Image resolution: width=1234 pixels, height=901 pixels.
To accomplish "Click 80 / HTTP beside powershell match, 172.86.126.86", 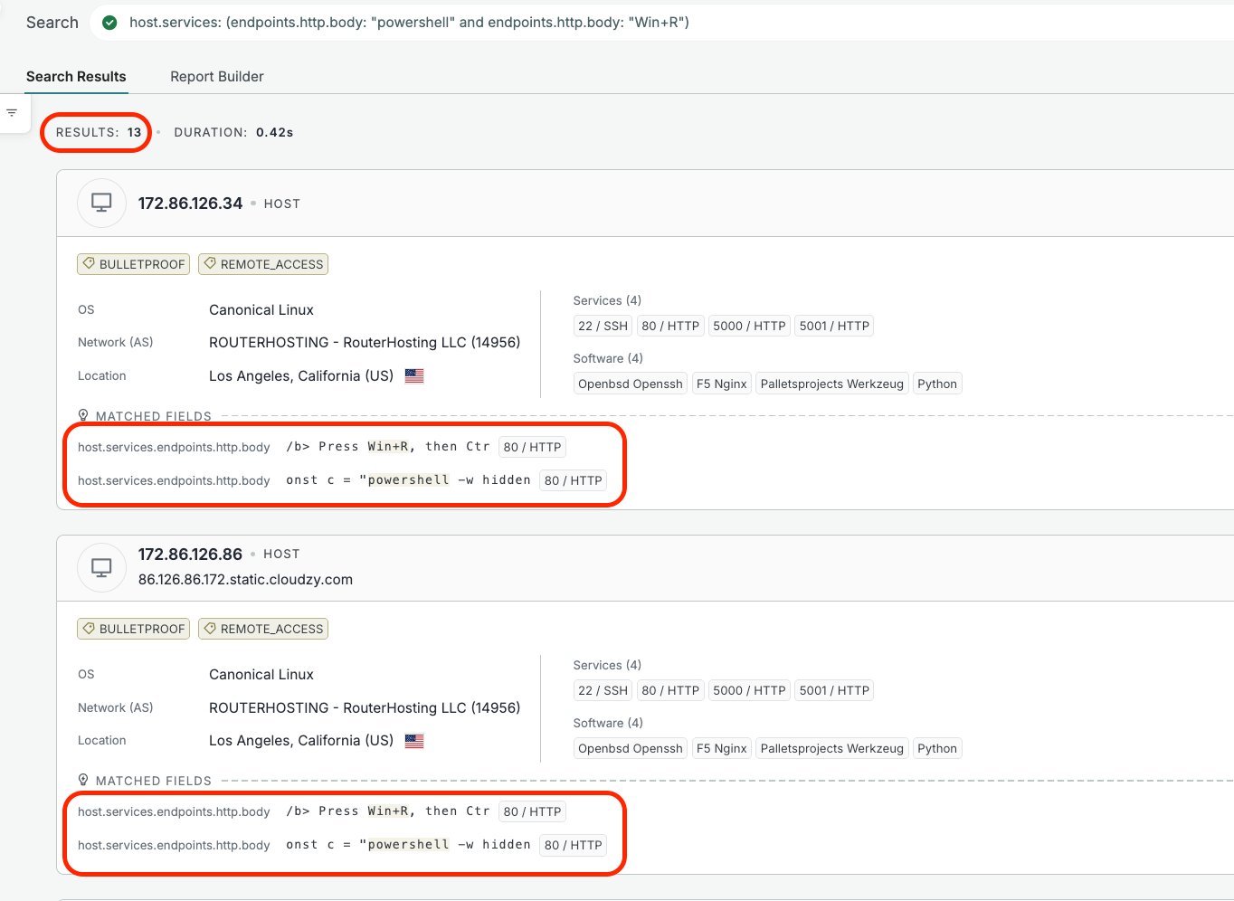I will pyautogui.click(x=573, y=845).
